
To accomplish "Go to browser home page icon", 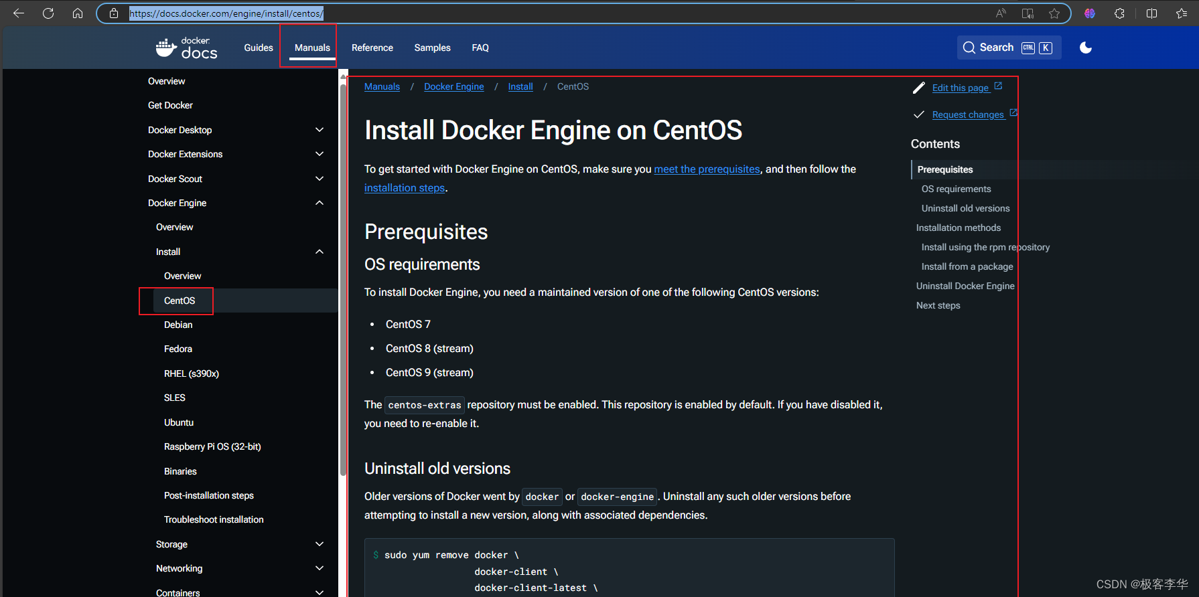I will 78,13.
